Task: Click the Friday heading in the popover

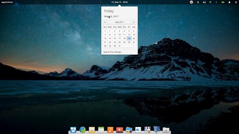Action: pyautogui.click(x=109, y=11)
